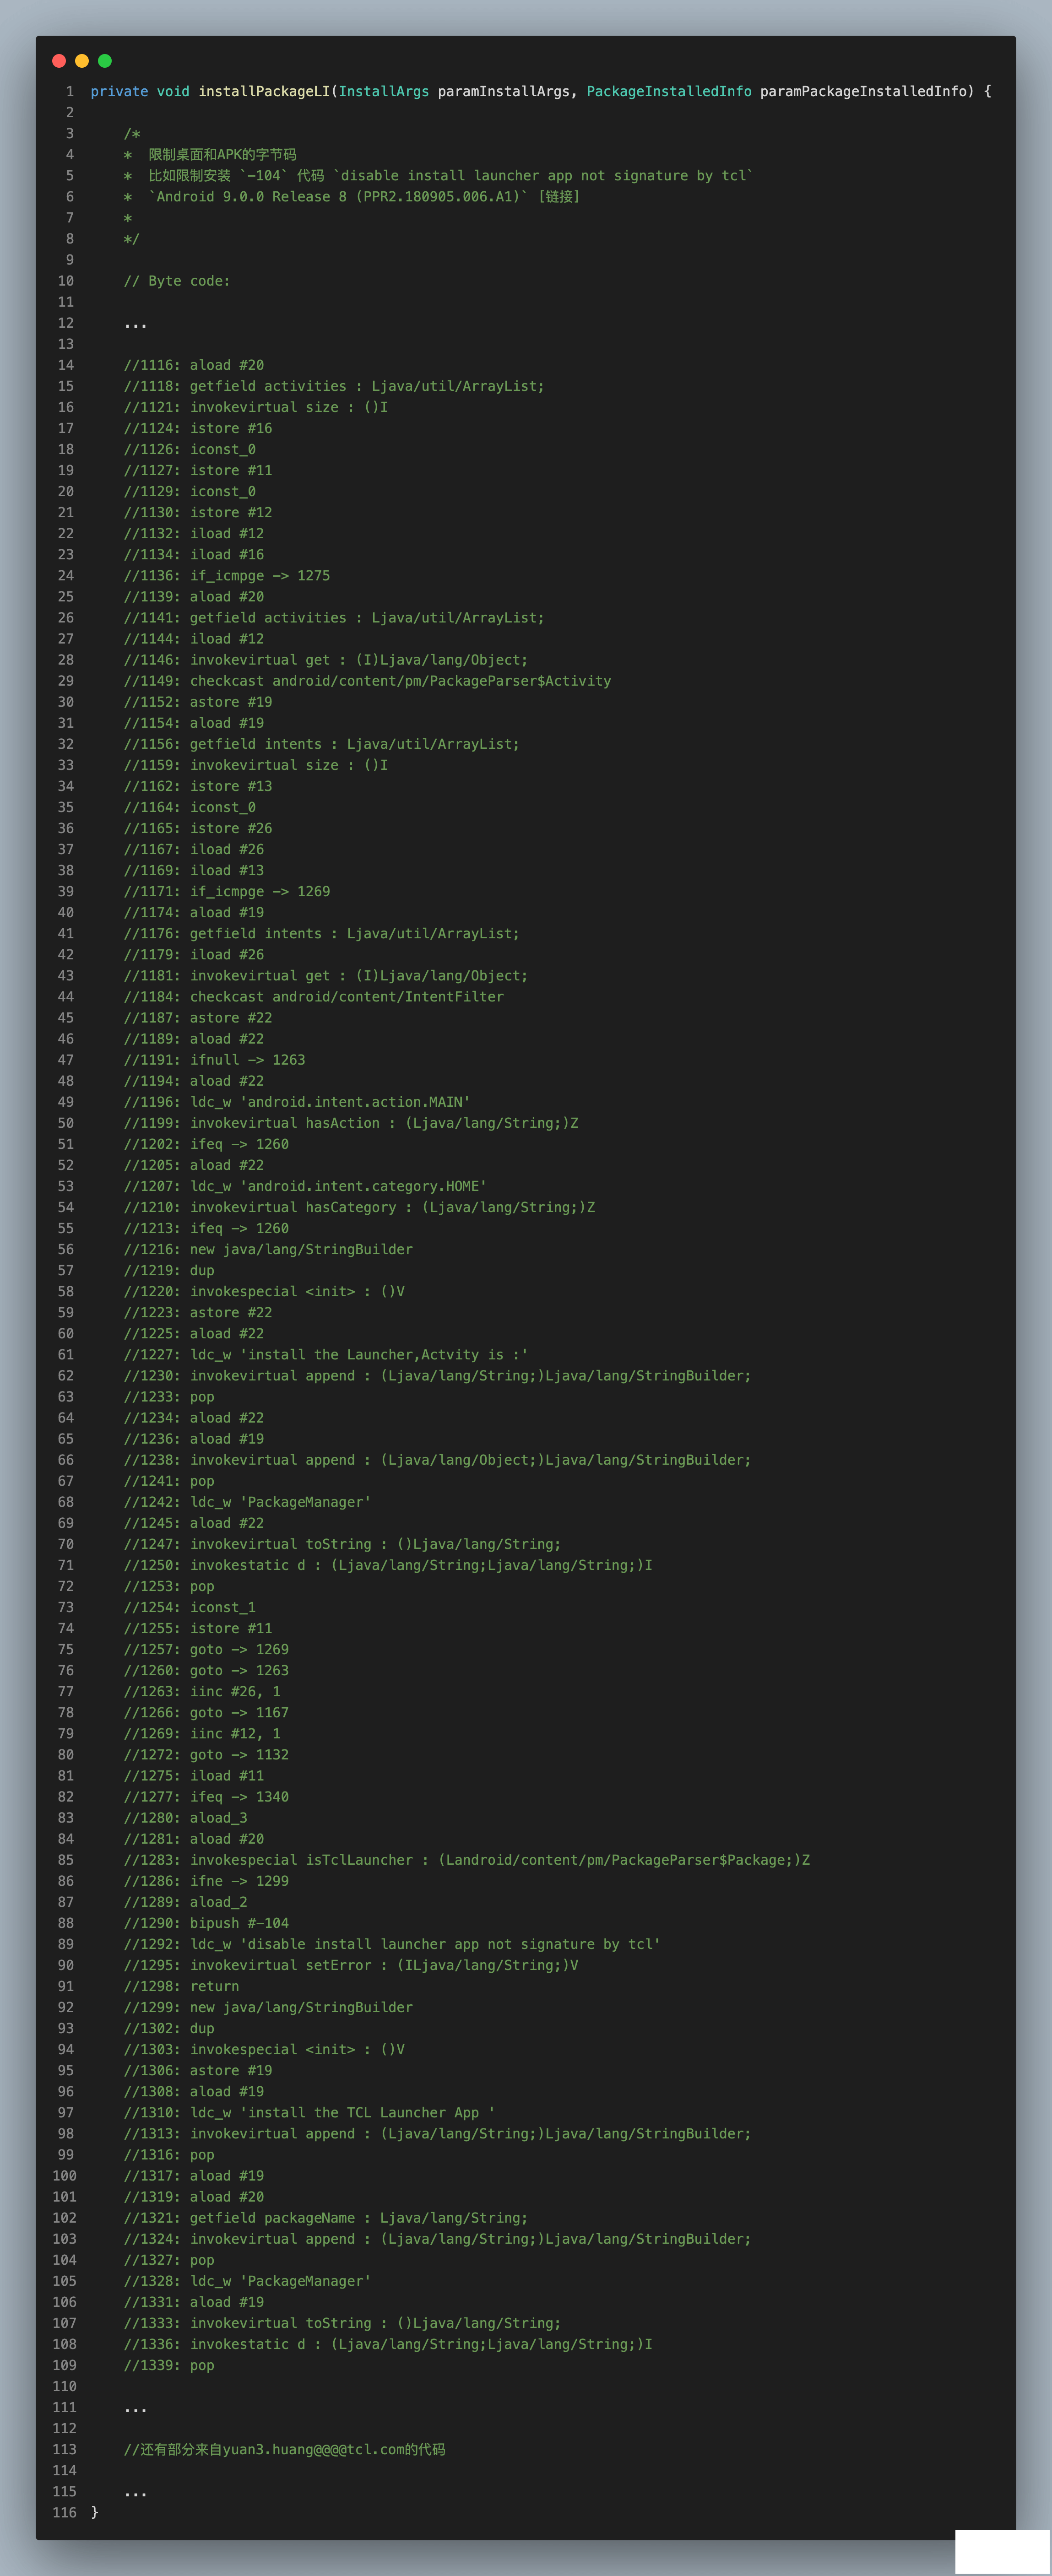Click the InstallArgs parameter type
The image size is (1052, 2576).
pos(384,91)
